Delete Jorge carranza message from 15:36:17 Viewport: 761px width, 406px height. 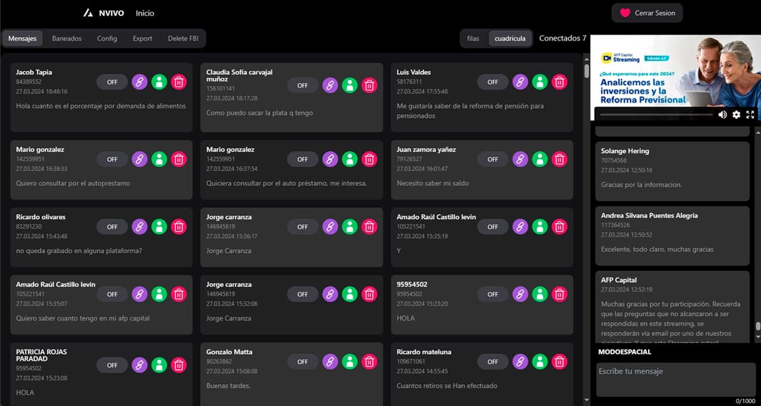pos(369,227)
